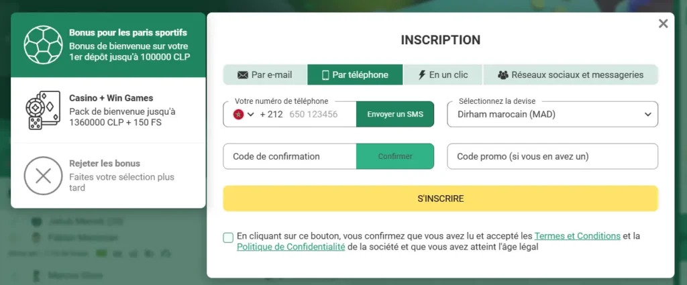687x285 pixels.
Task: Focus the Code promo input field
Action: [553, 156]
